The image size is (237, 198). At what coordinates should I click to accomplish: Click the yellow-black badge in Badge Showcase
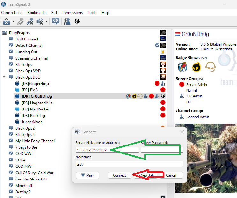point(196,67)
